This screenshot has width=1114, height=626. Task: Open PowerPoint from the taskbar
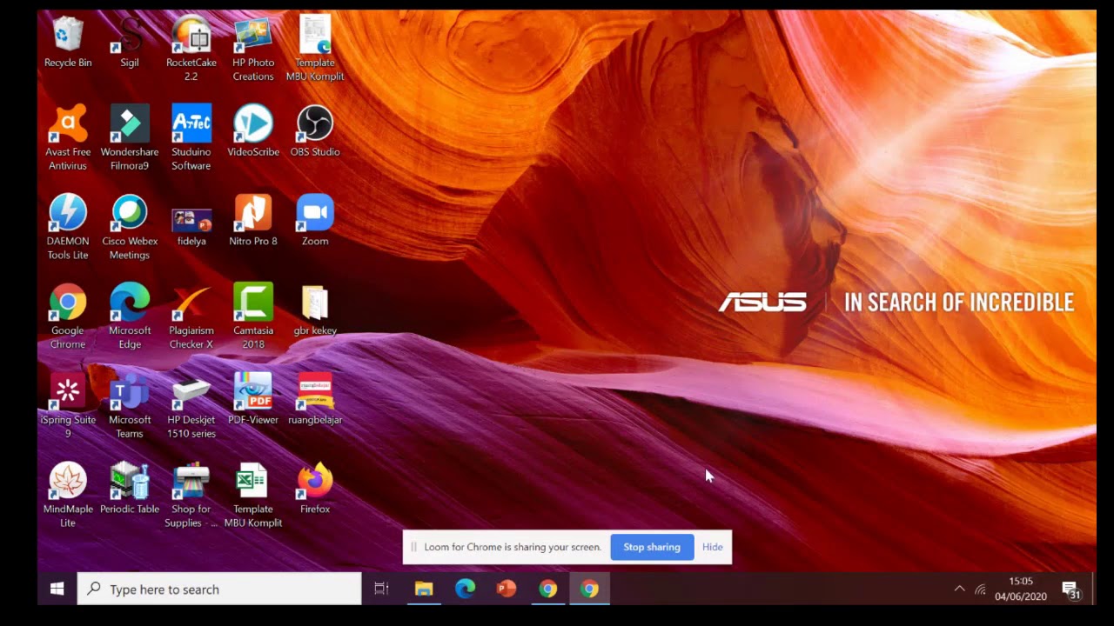507,589
